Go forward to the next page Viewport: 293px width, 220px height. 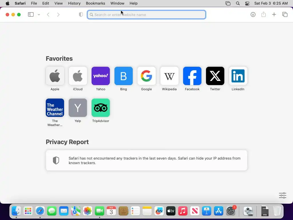point(58,15)
